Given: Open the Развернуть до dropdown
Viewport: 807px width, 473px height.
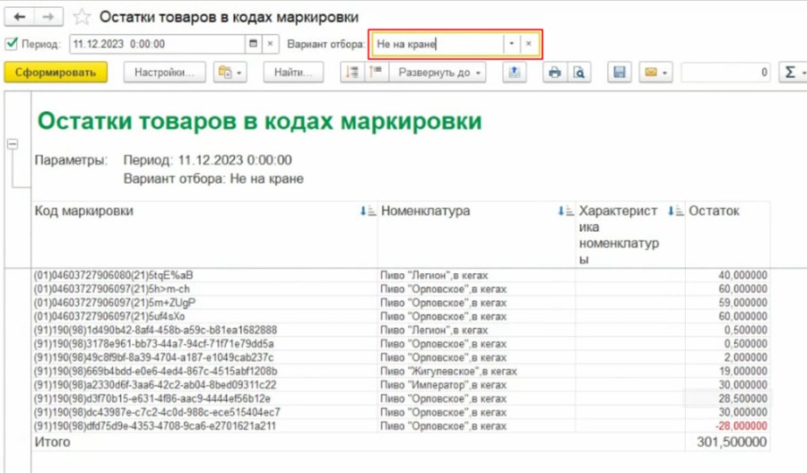Looking at the screenshot, I should 438,73.
